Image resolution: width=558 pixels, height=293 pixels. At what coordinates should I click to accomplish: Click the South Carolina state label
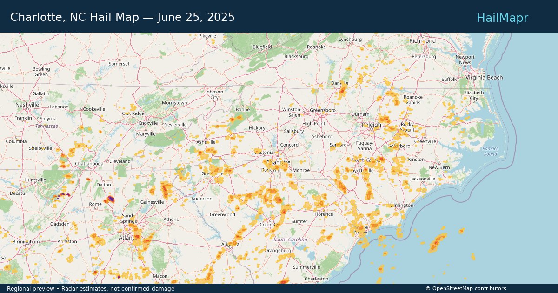[291, 240]
